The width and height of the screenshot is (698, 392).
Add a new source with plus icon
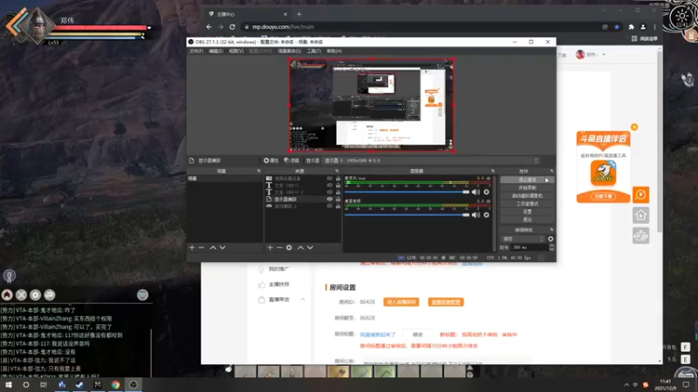coord(270,247)
